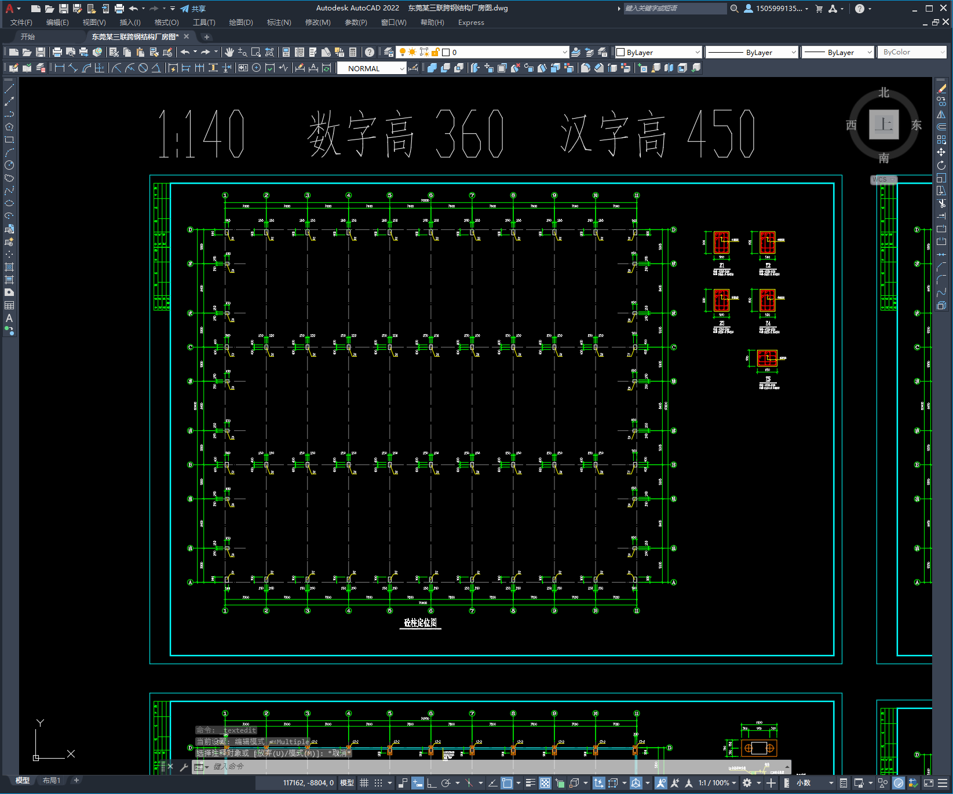Click the Undo arrow in quick access toolbar
Viewport: 953px width, 794px height.
[133, 9]
